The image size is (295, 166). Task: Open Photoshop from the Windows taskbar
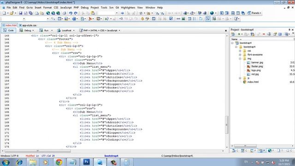(86, 162)
